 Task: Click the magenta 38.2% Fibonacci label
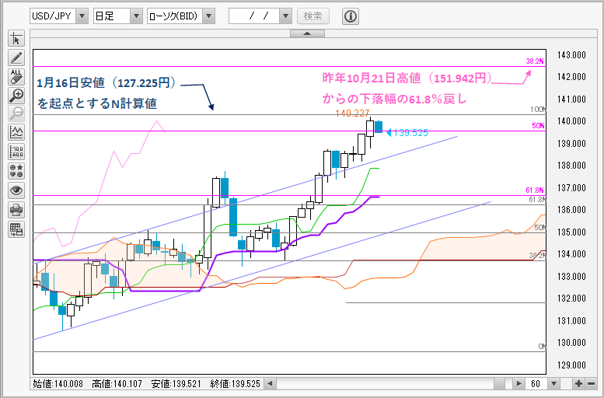[x=535, y=61]
